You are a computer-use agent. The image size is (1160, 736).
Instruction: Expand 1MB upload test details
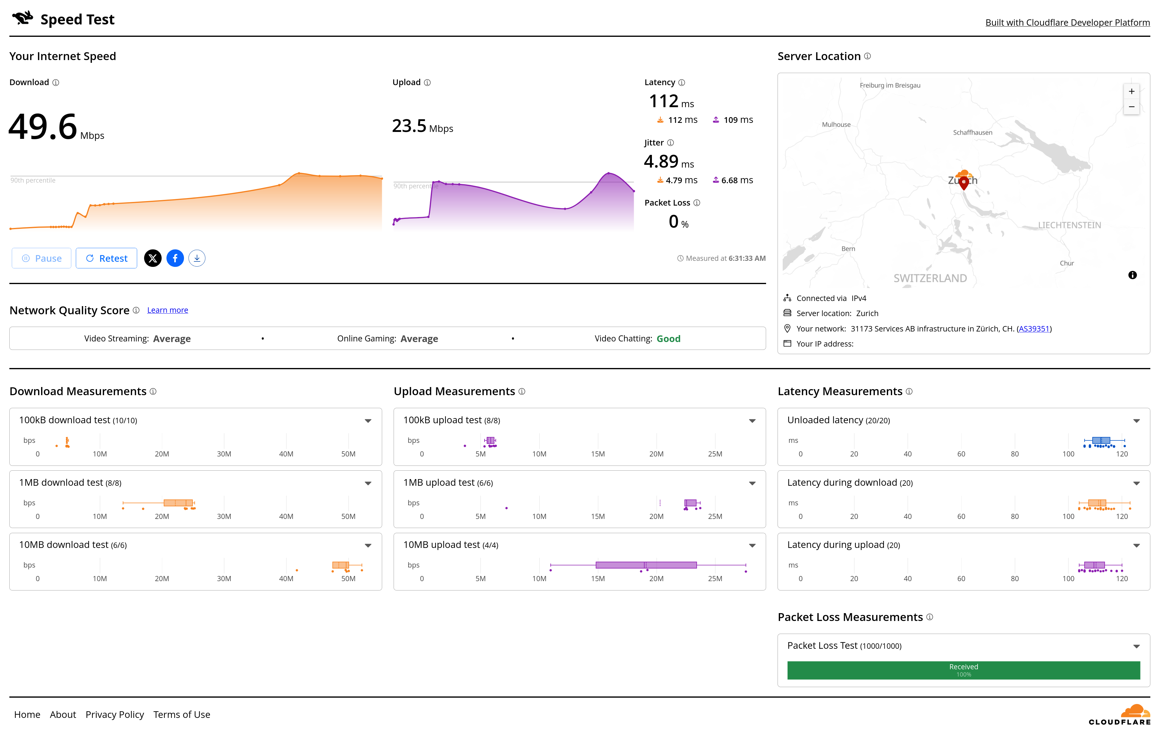(x=752, y=483)
